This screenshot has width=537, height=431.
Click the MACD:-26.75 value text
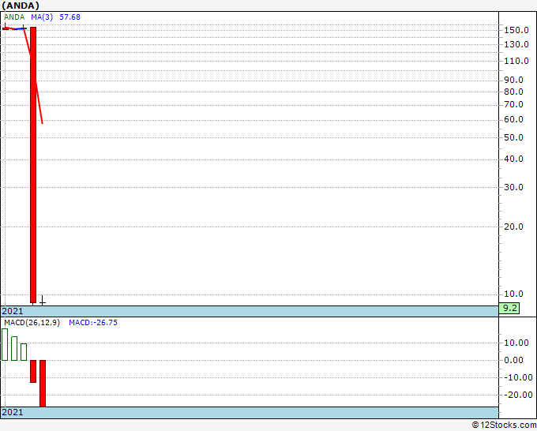(93, 323)
